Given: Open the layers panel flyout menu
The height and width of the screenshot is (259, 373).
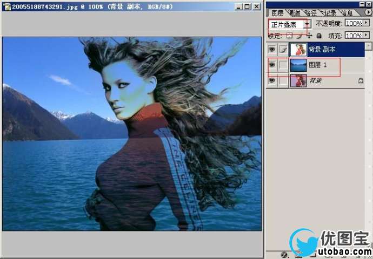Looking at the screenshot, I should point(369,12).
